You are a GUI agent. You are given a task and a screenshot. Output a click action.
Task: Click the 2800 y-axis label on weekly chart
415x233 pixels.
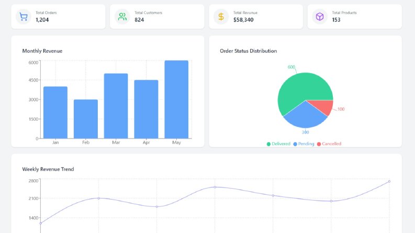[x=33, y=181]
